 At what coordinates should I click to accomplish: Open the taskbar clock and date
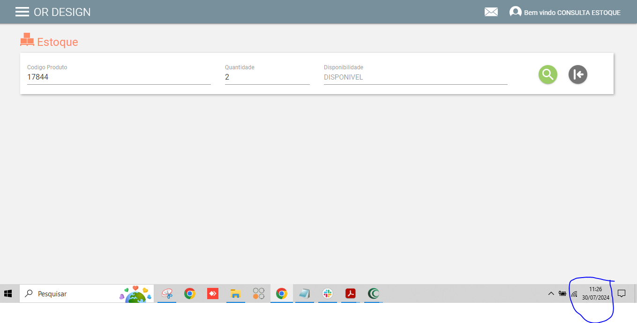[595, 294]
